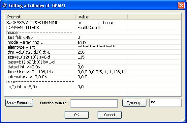Click the Show Formulas button
This screenshot has width=187, height=123.
(x=19, y=103)
